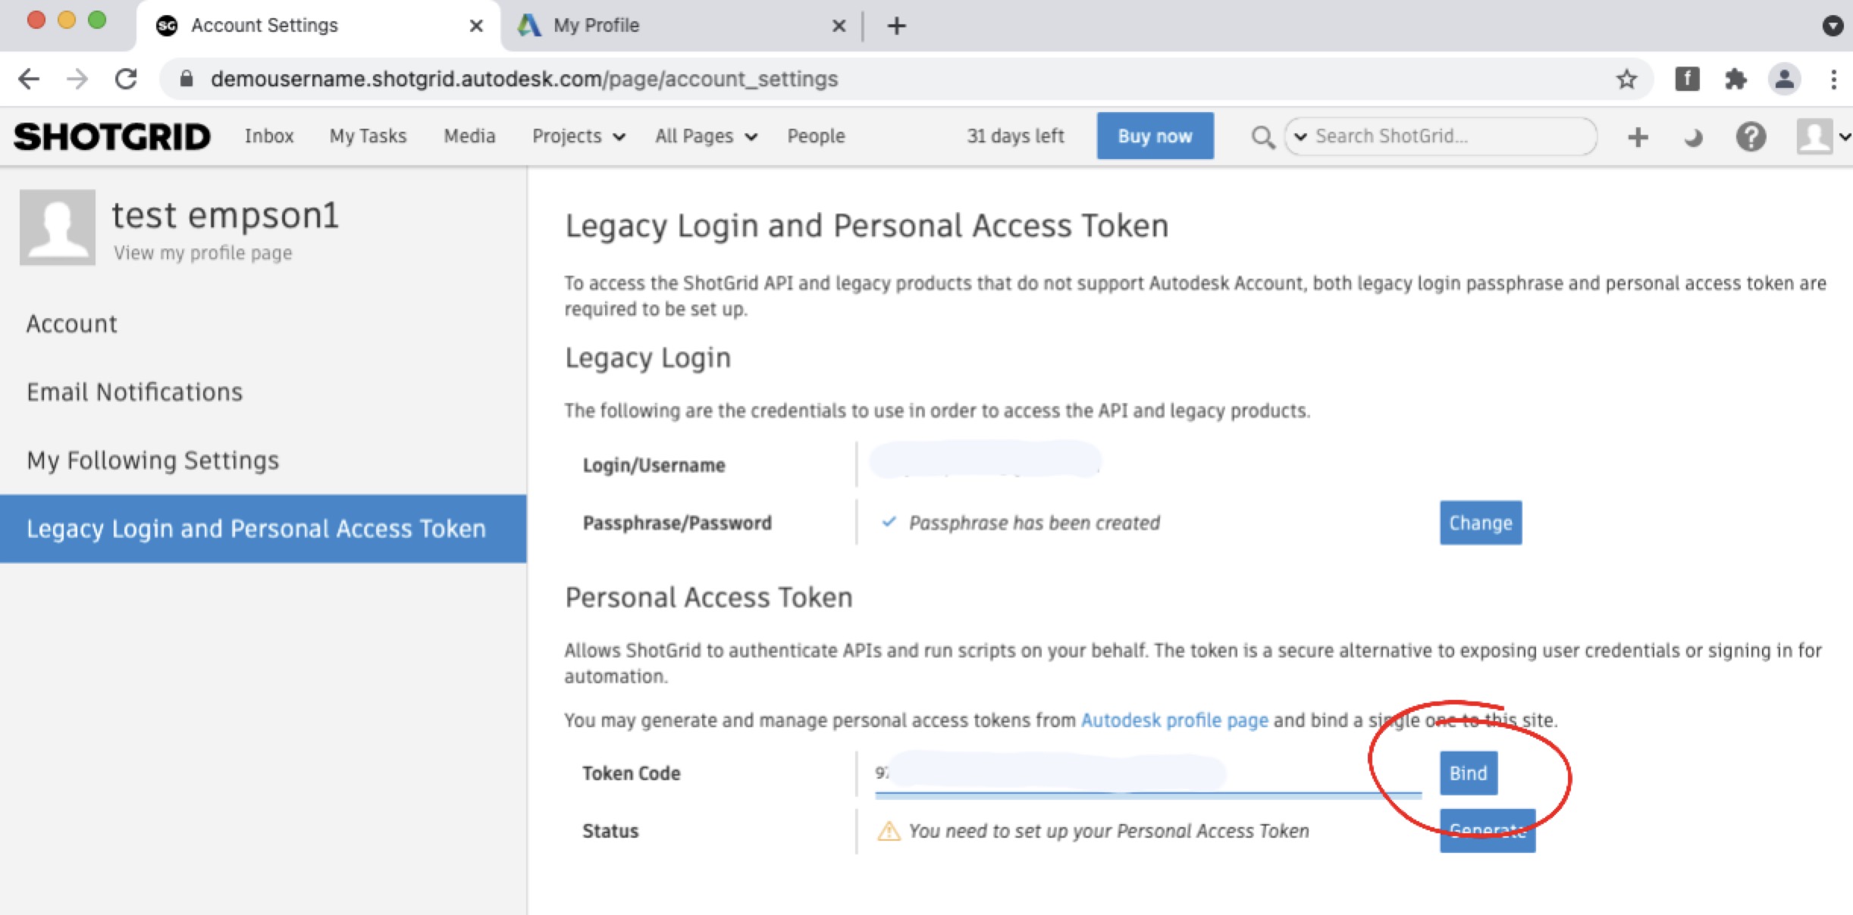Click the plus create-new icon
The height and width of the screenshot is (915, 1853).
(x=1638, y=137)
